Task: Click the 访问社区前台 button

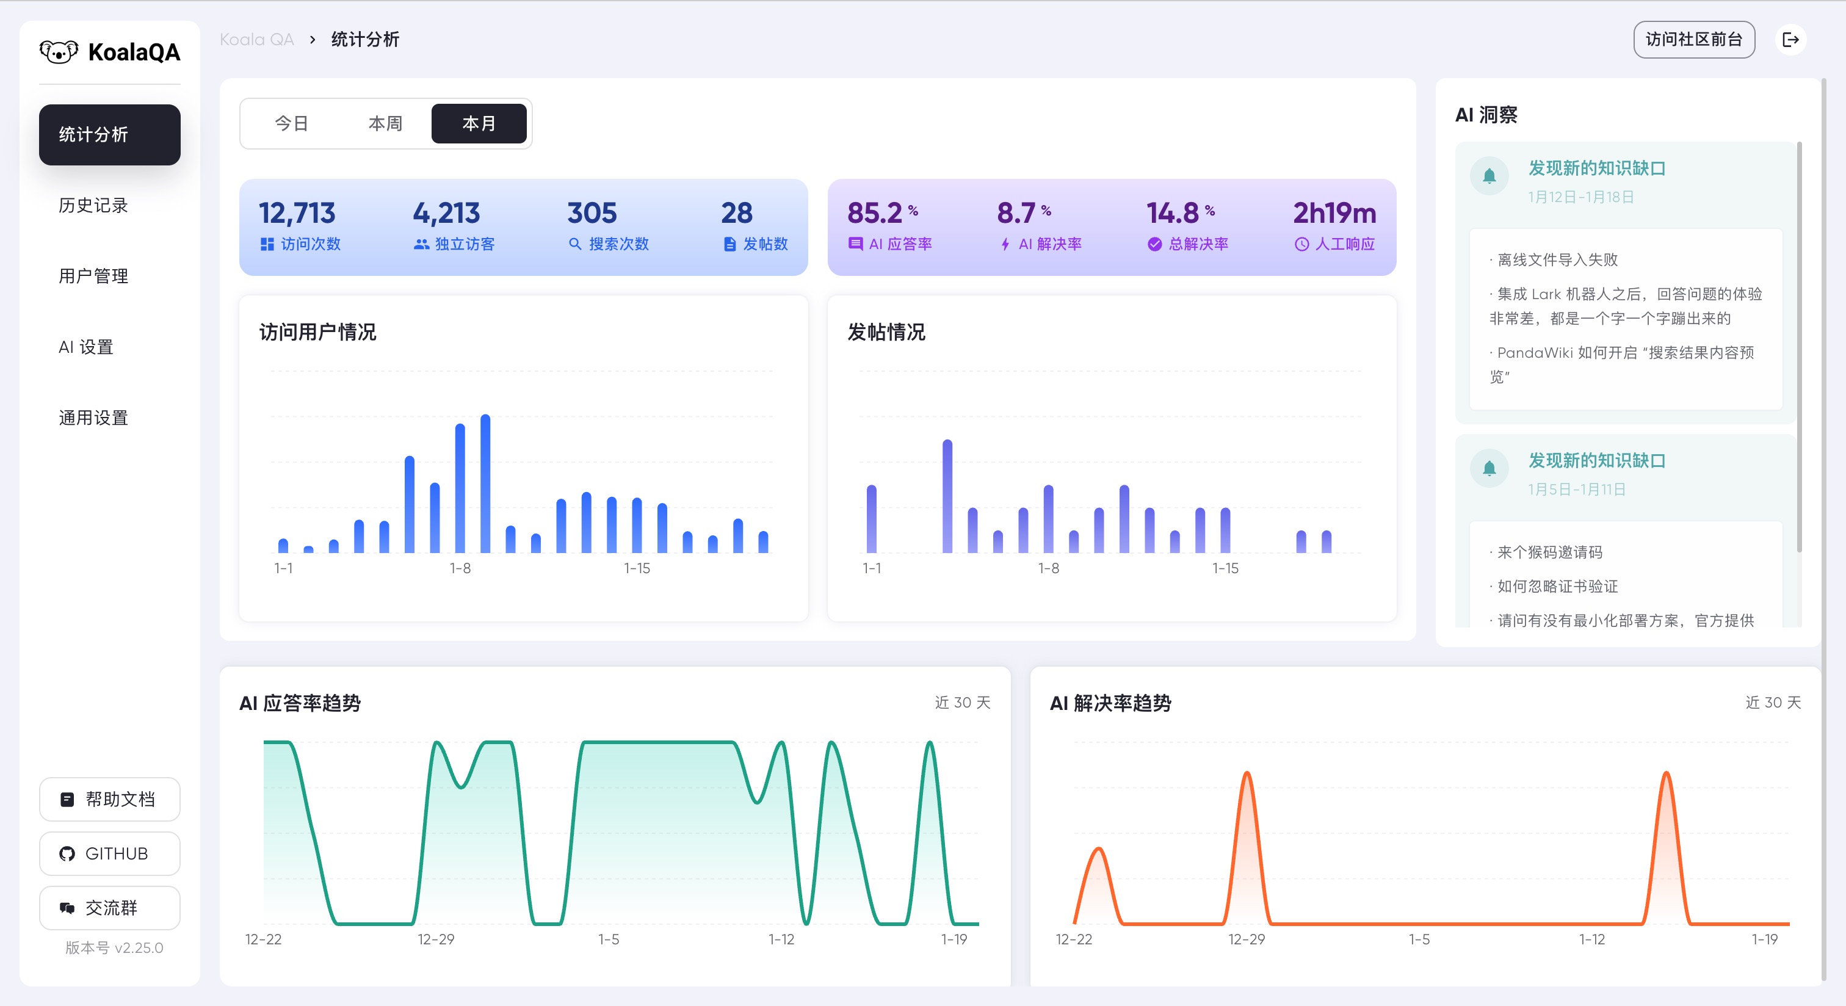Action: [x=1693, y=40]
